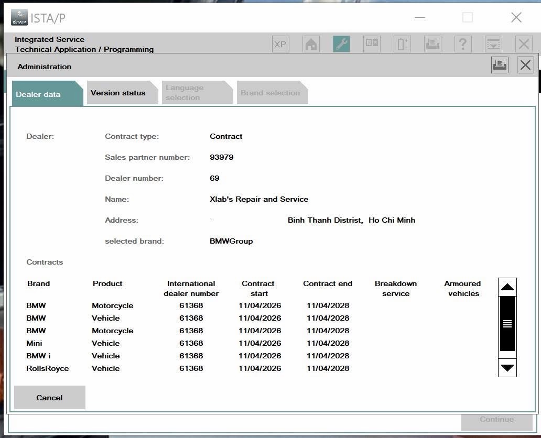Close the Administration dialog with its X

[x=525, y=65]
